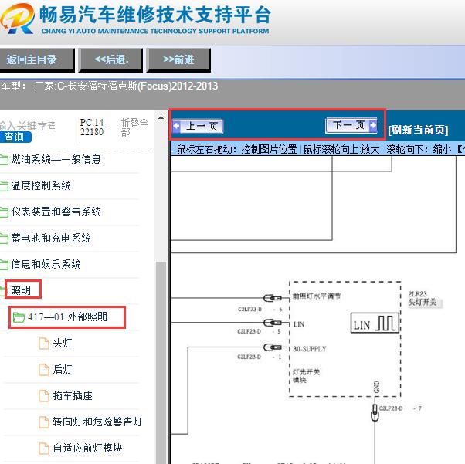Click the LIN waveform symbol box
The height and width of the screenshot is (464, 465).
375,323
